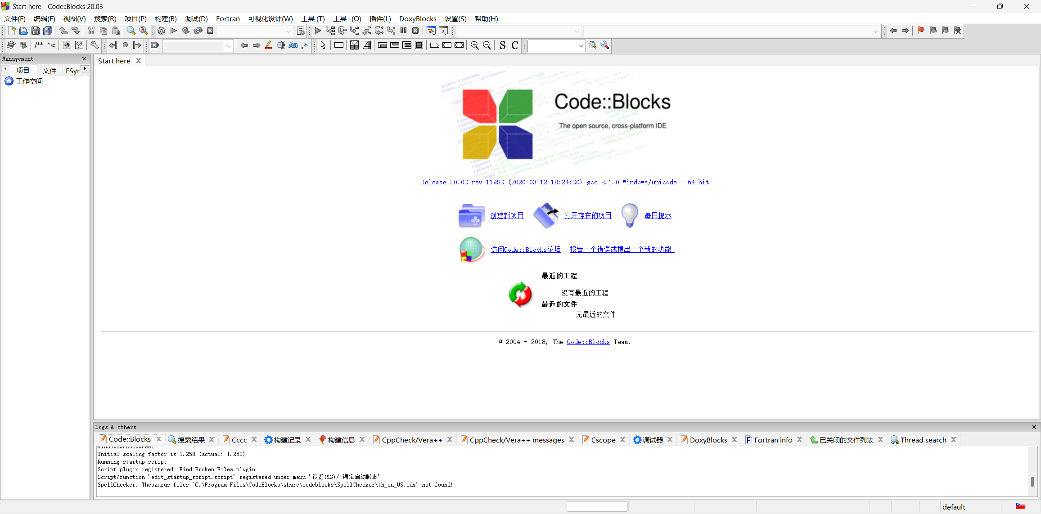Viewport: 1041px width, 514px height.
Task: Toggle Match case Aa in search toolbar
Action: coord(293,45)
